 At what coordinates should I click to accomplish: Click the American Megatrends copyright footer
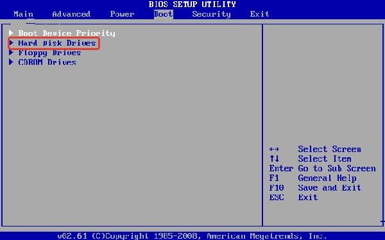[x=193, y=236]
